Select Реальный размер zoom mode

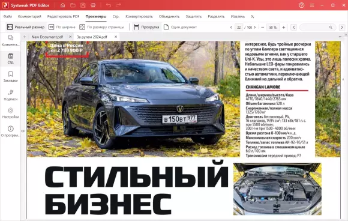(26, 27)
